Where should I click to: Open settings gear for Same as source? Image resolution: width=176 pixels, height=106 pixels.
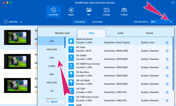(x=167, y=42)
